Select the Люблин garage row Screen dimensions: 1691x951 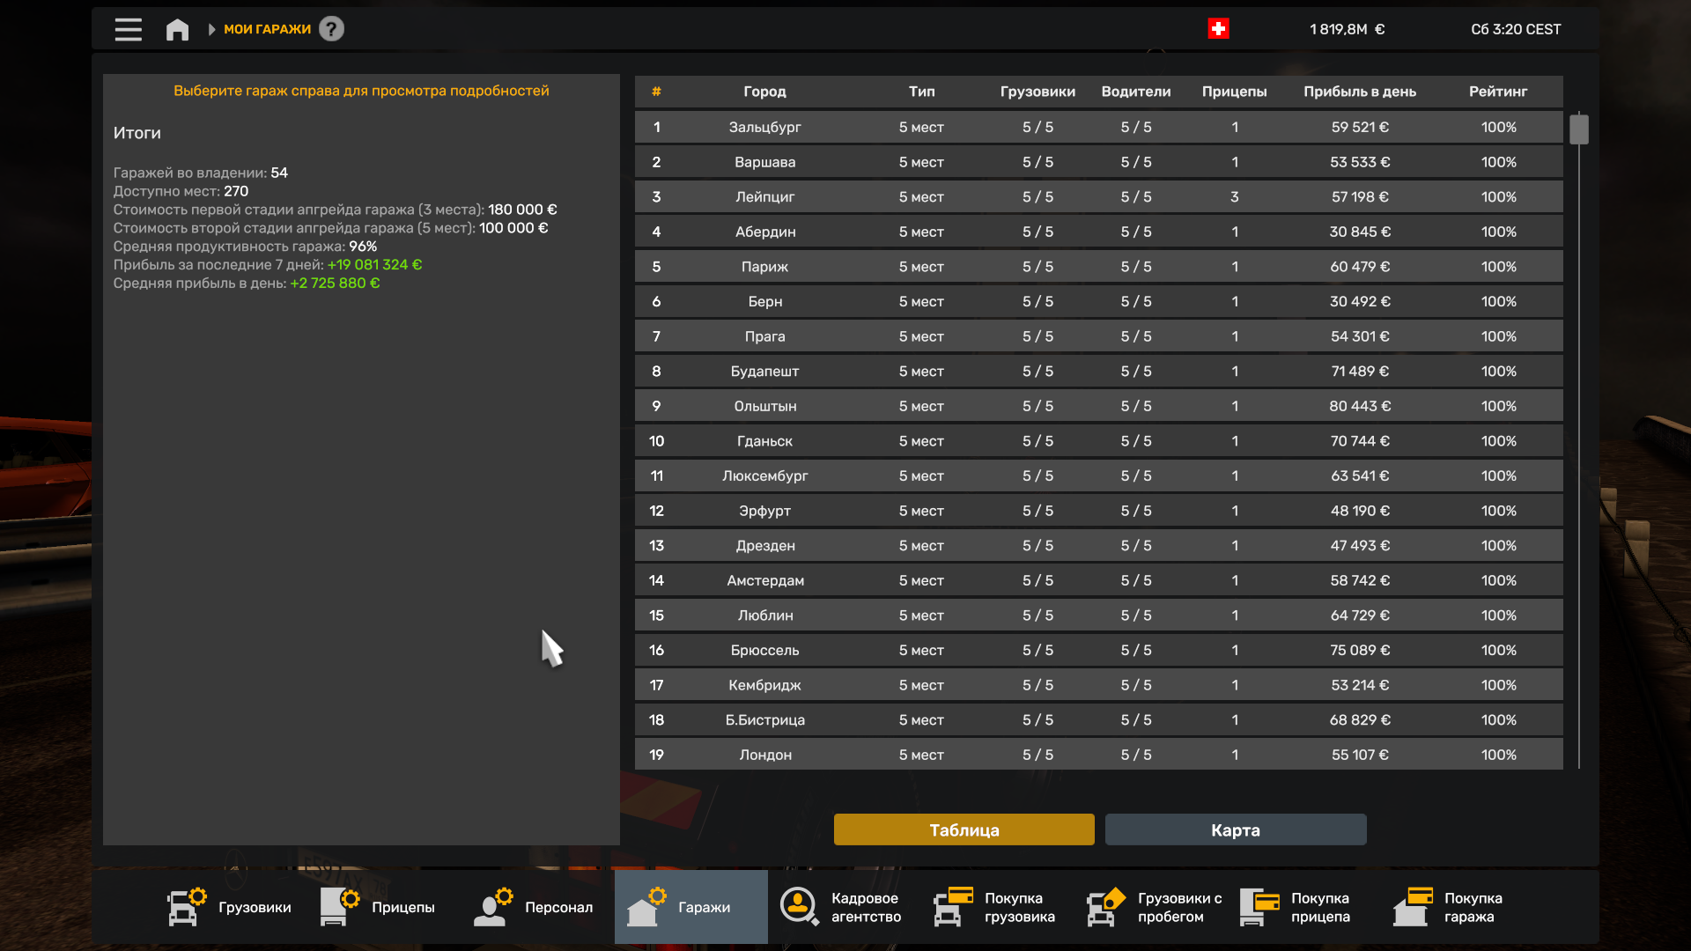click(1098, 616)
